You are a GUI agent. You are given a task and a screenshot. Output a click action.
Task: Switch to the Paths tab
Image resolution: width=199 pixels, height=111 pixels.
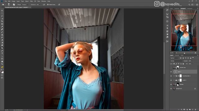(182, 55)
